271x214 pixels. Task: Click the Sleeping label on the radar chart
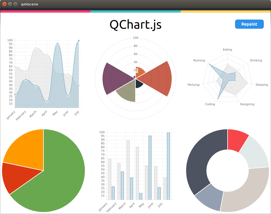point(262,85)
